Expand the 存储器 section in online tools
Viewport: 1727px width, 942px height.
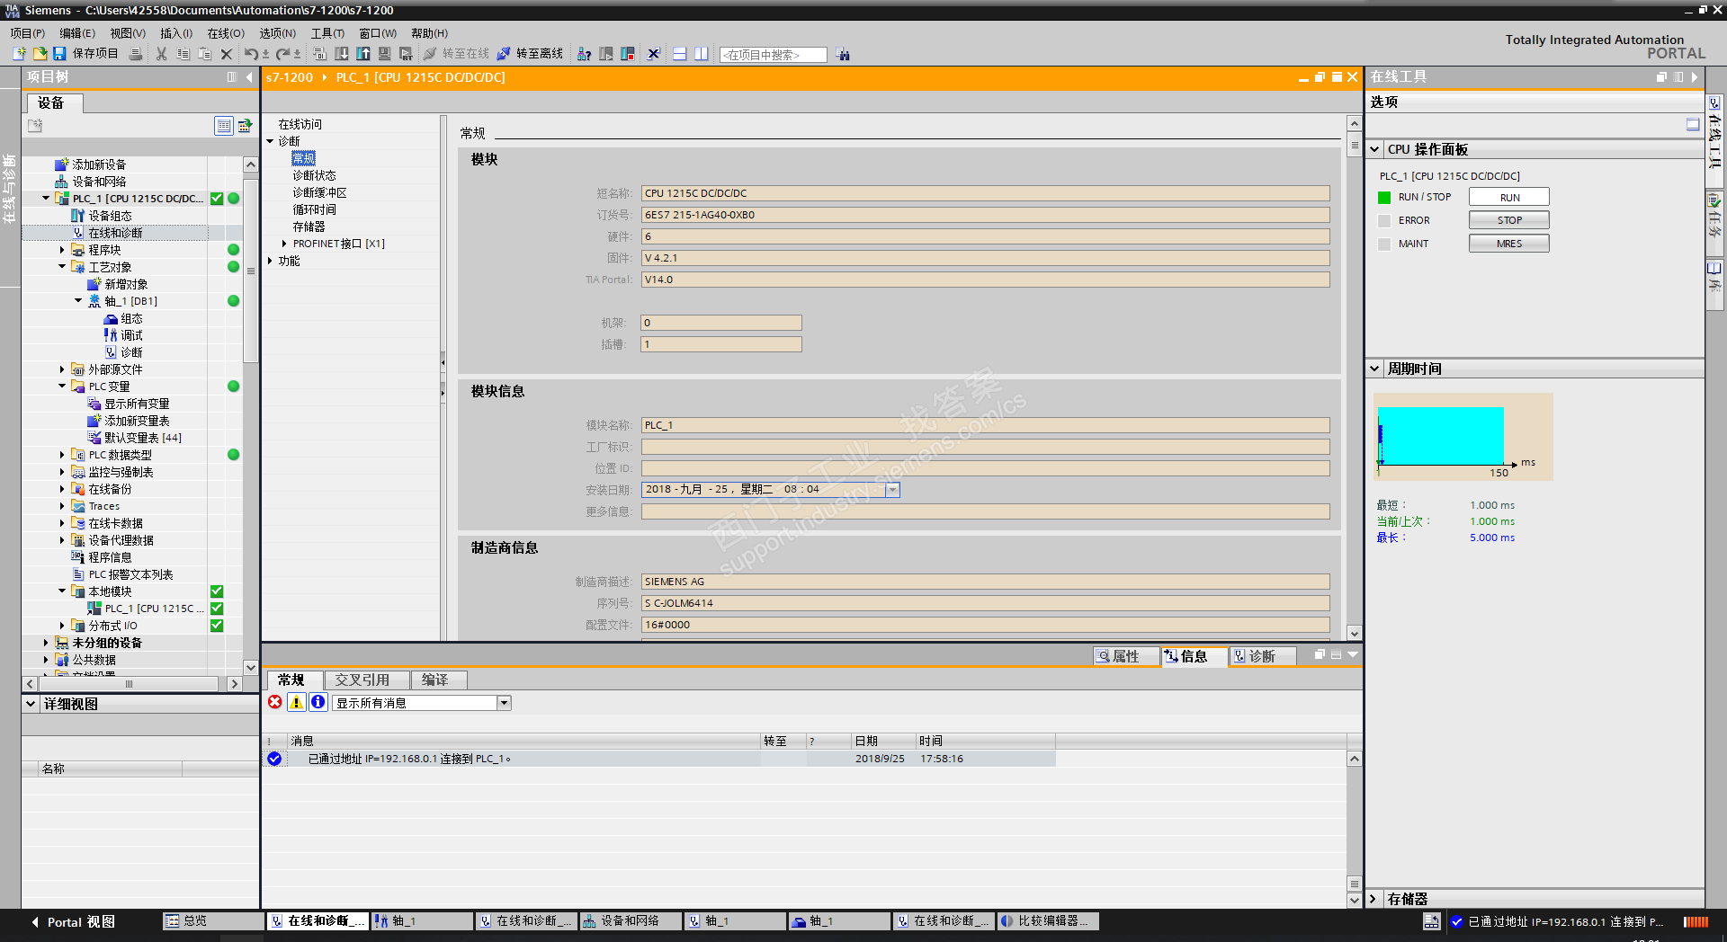pos(1374,899)
